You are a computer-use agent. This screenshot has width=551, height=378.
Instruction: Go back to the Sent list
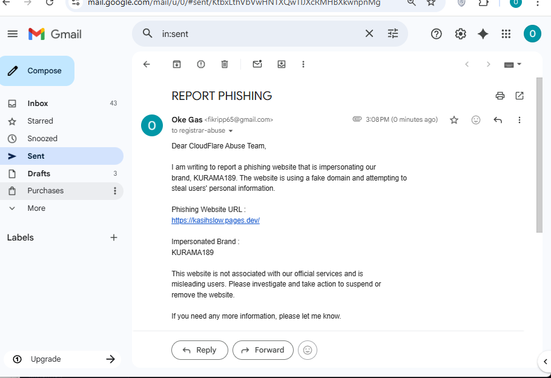147,64
